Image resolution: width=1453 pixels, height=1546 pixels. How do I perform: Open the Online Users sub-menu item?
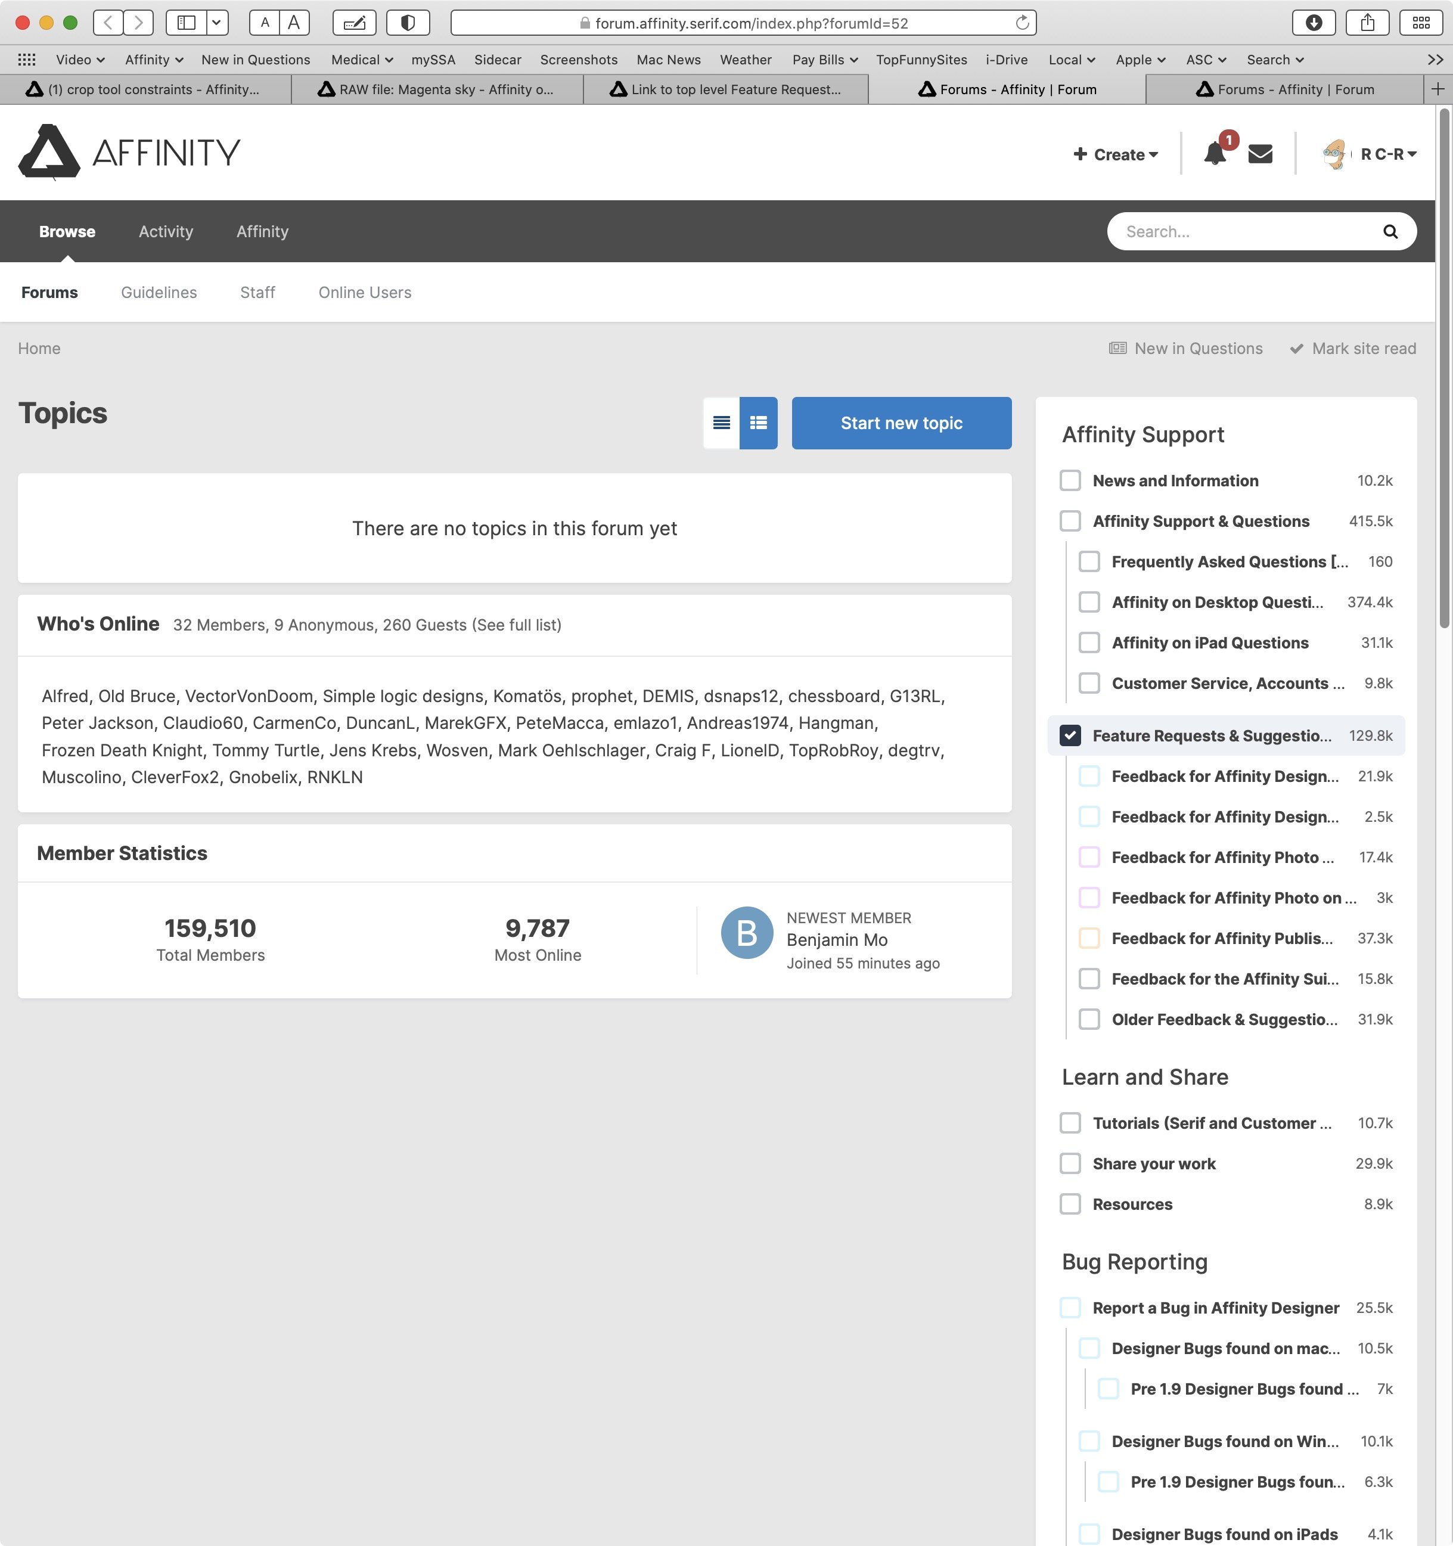point(365,293)
